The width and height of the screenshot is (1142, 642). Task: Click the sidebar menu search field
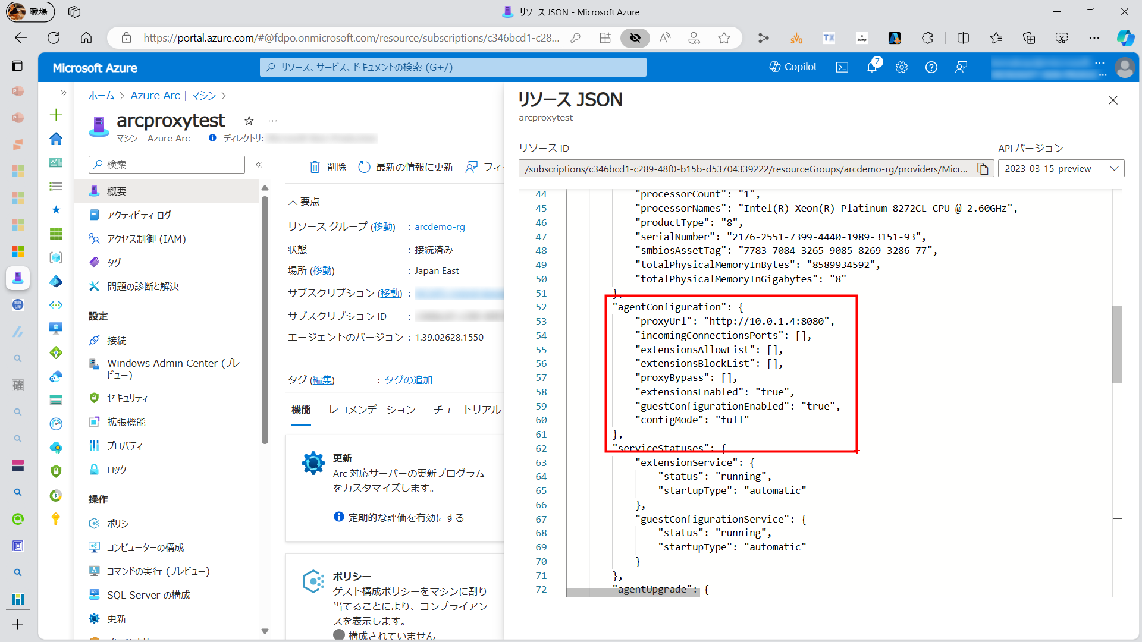tap(167, 165)
